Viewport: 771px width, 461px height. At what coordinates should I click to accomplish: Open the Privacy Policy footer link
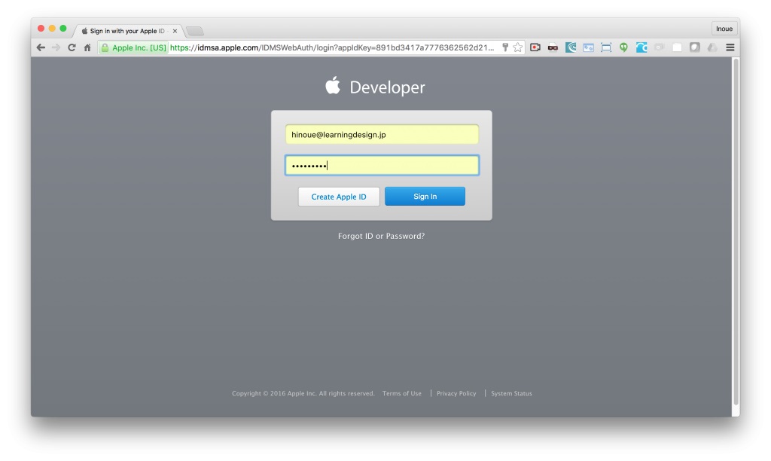point(456,394)
